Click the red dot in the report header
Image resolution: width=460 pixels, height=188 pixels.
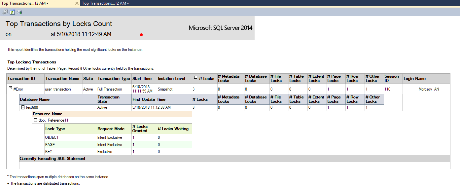(141, 34)
